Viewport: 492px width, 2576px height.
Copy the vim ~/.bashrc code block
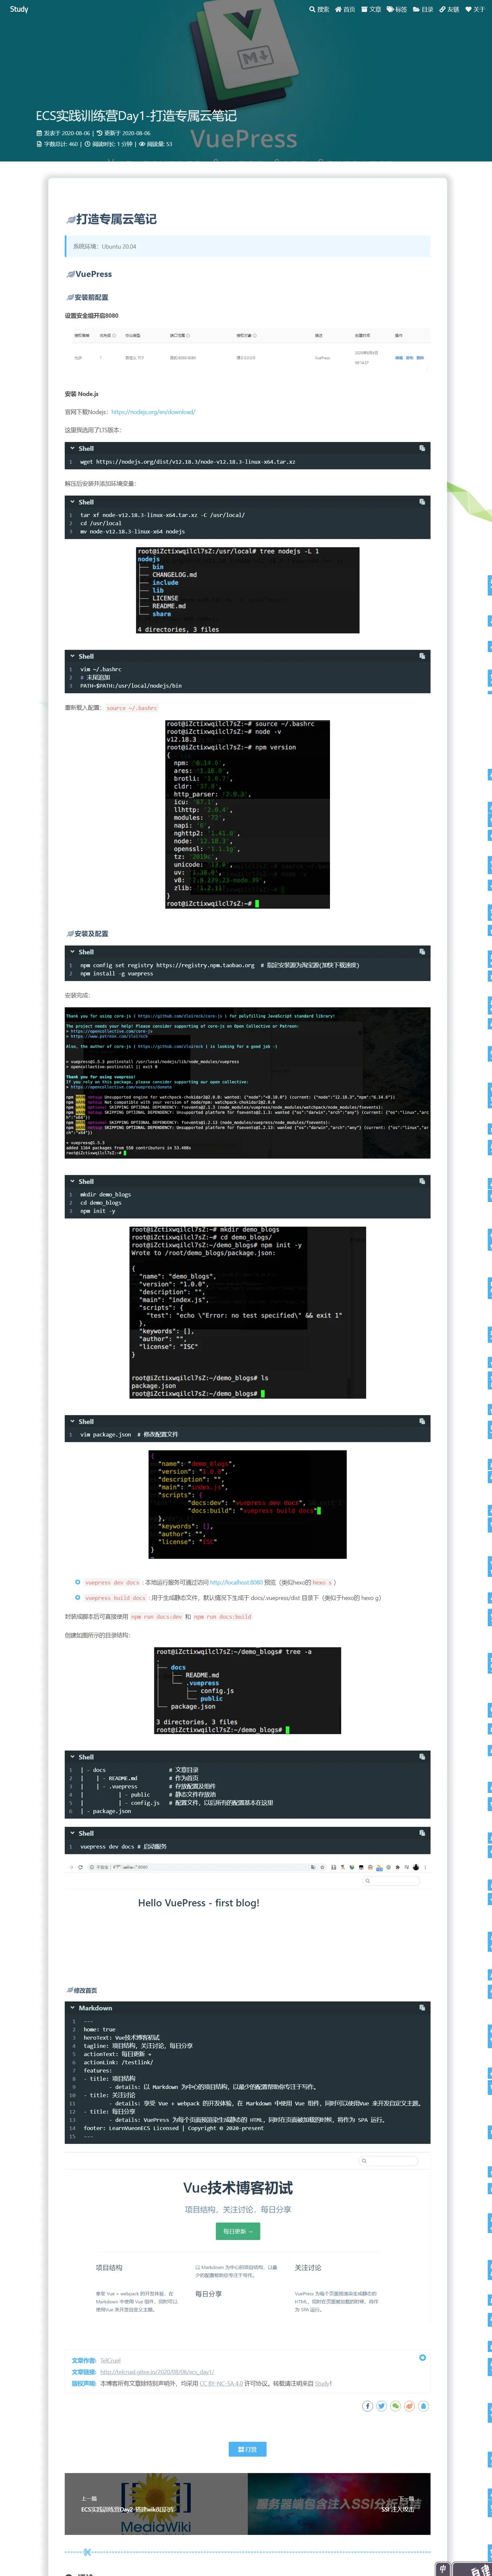[x=422, y=656]
